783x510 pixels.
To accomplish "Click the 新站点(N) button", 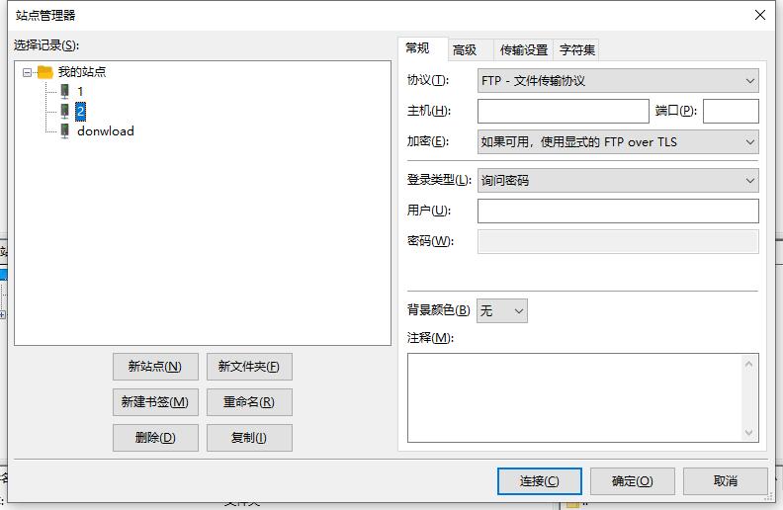I will tap(155, 367).
